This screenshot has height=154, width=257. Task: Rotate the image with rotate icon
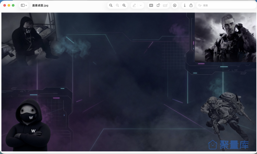pyautogui.click(x=158, y=6)
